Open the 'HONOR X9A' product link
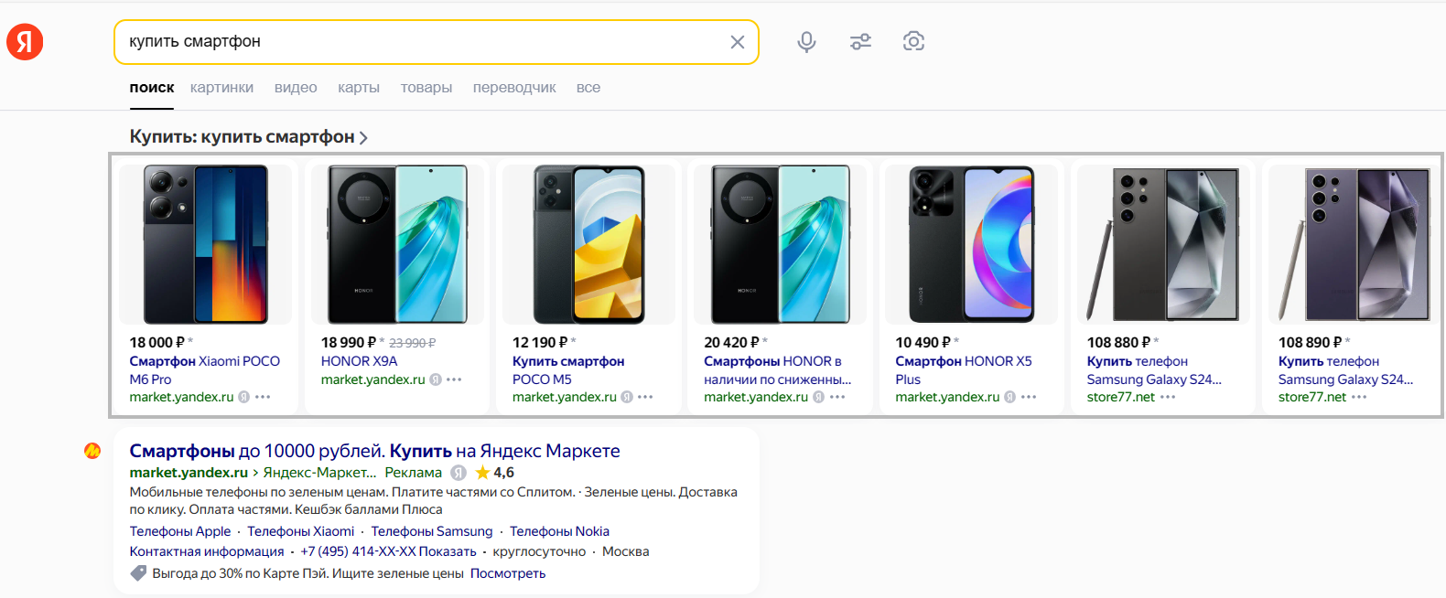 click(359, 361)
